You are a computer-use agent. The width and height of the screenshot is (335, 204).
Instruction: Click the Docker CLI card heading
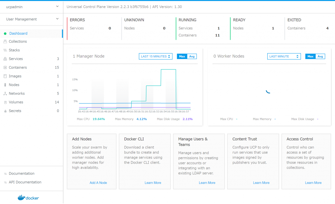(134, 139)
